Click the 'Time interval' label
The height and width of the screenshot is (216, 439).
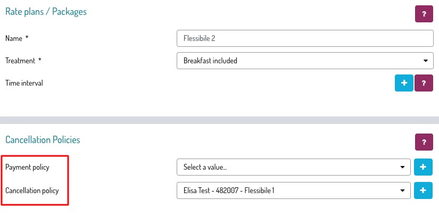[x=24, y=83]
